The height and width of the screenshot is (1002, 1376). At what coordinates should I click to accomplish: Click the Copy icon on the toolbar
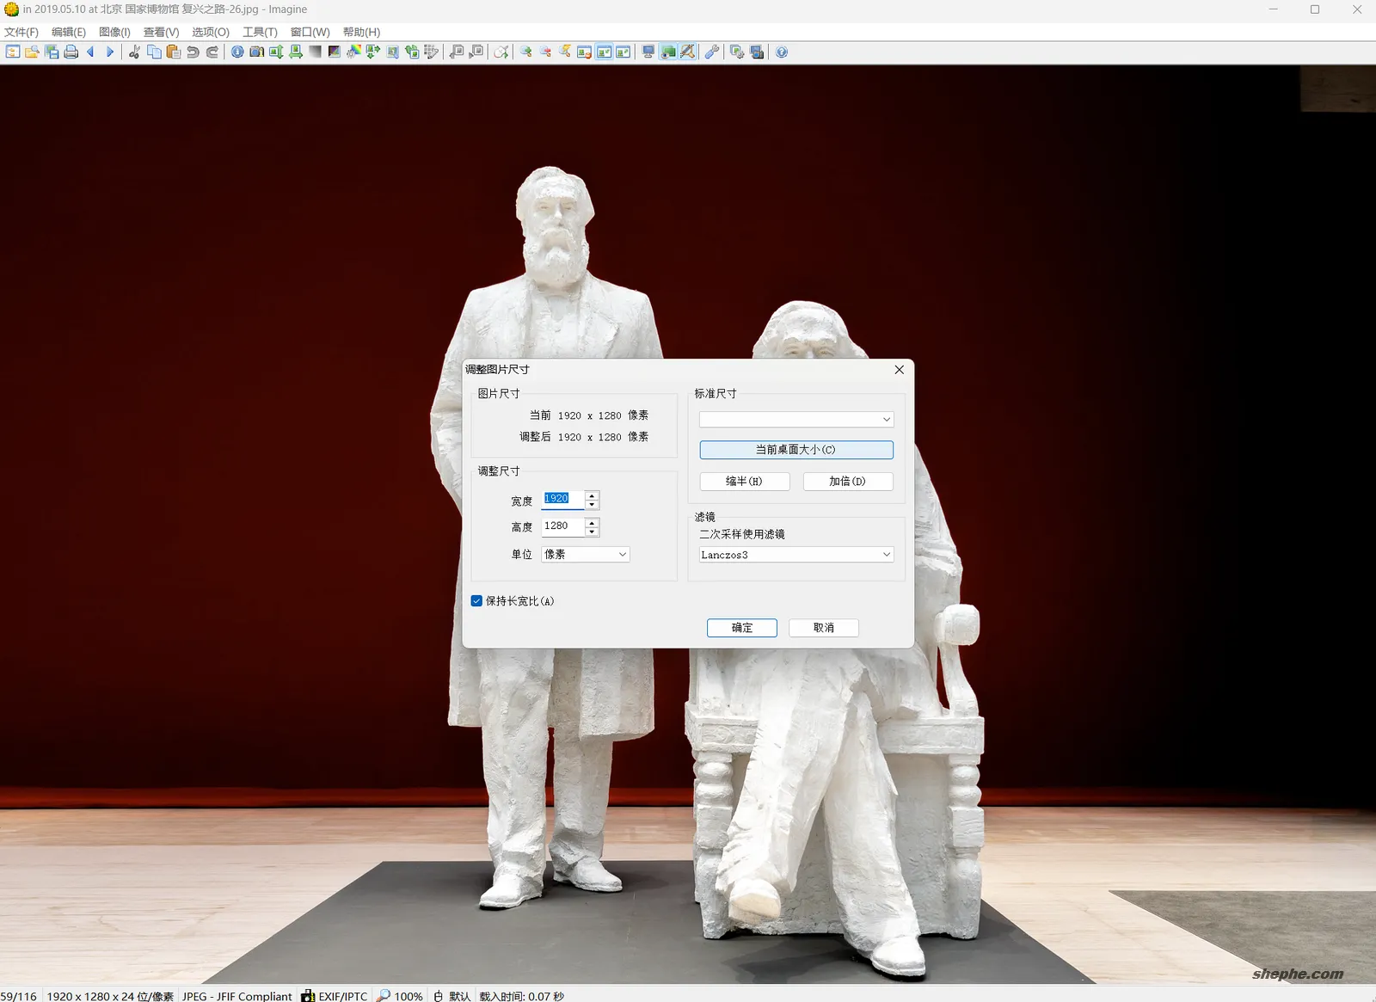(154, 52)
